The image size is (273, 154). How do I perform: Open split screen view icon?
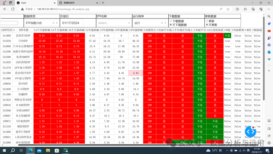237,9
